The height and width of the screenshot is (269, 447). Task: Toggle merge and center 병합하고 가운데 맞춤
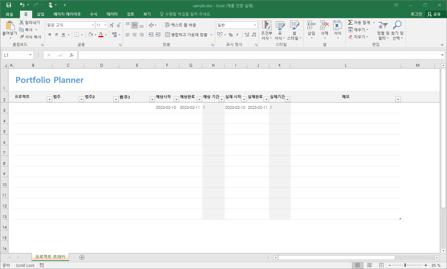tap(186, 35)
